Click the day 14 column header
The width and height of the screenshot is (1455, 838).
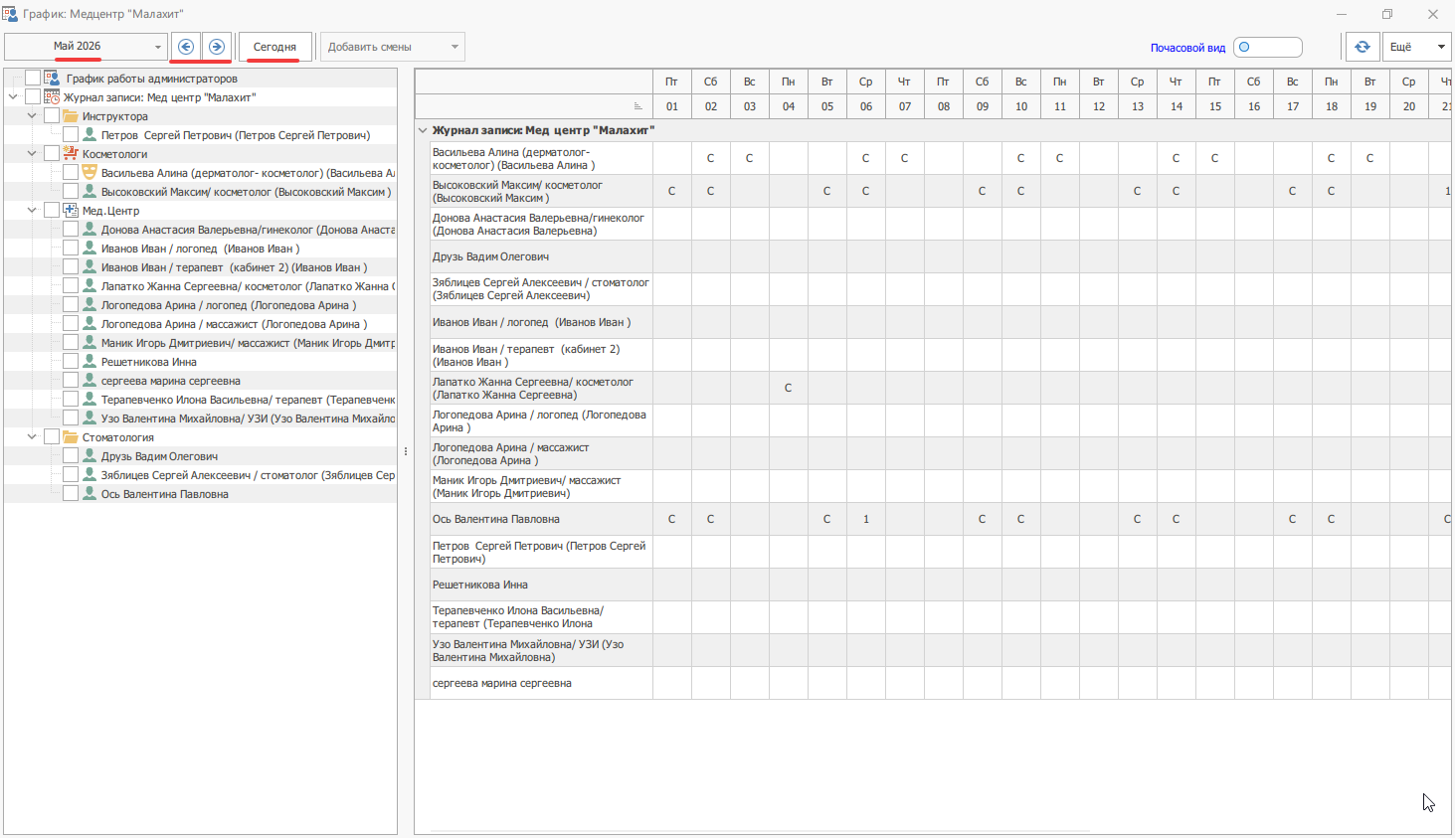click(1177, 106)
